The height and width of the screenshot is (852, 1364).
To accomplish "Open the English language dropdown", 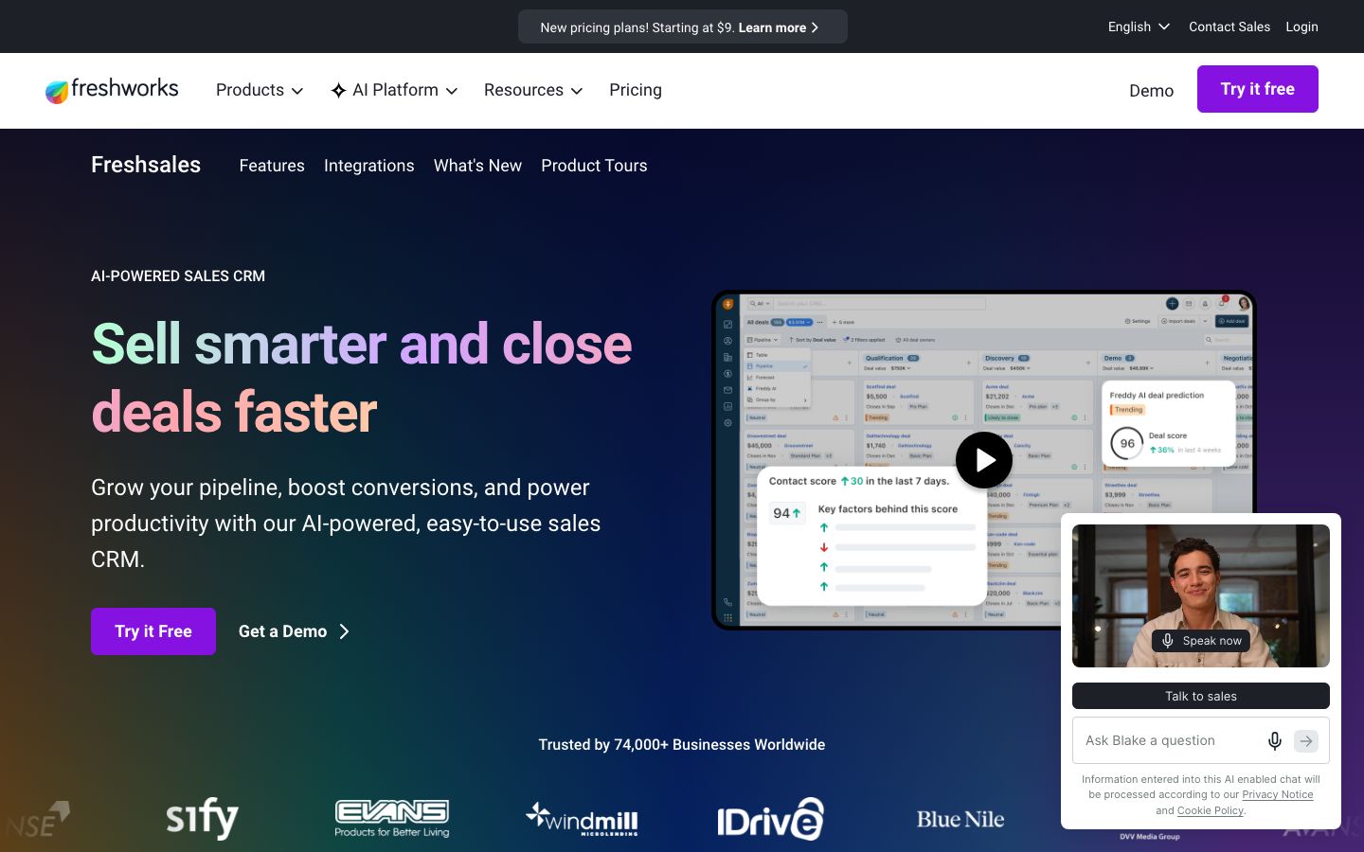I will 1139,27.
